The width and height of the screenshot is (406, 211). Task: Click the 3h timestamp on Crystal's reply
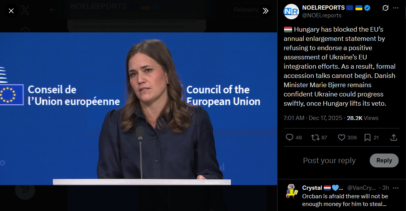[386, 188]
